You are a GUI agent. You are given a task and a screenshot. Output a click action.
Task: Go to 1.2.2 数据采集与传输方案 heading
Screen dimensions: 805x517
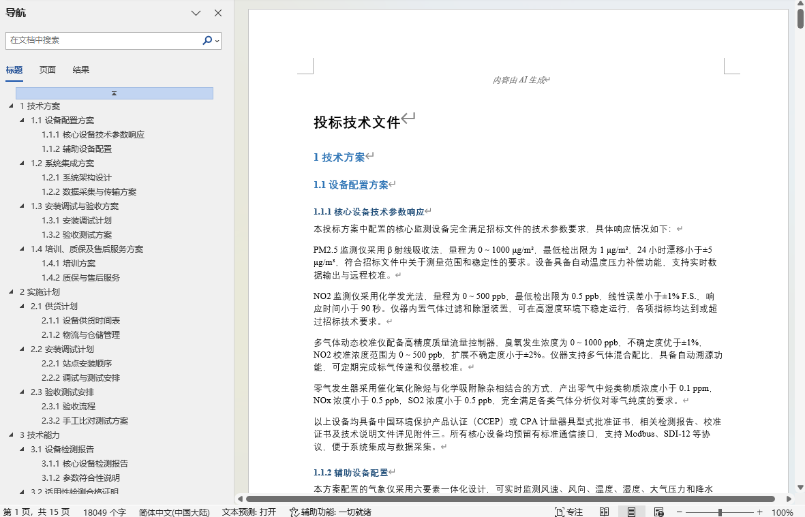89,192
